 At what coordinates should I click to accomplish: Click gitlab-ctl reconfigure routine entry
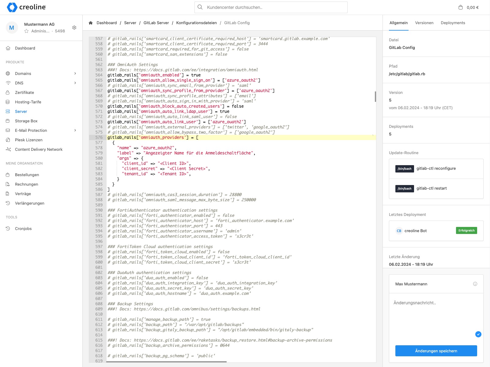pyautogui.click(x=436, y=169)
